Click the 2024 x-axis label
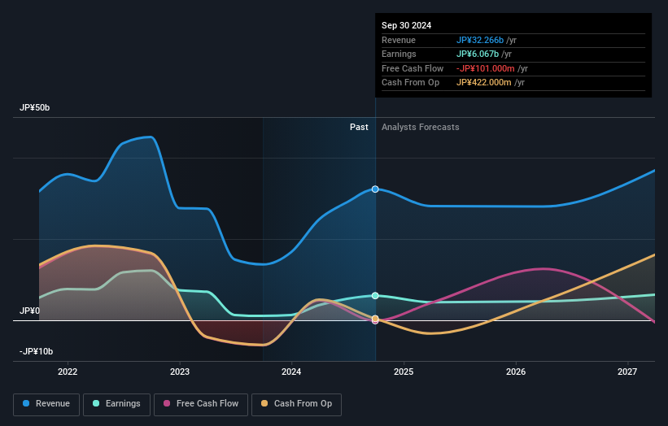668x426 pixels. click(291, 372)
